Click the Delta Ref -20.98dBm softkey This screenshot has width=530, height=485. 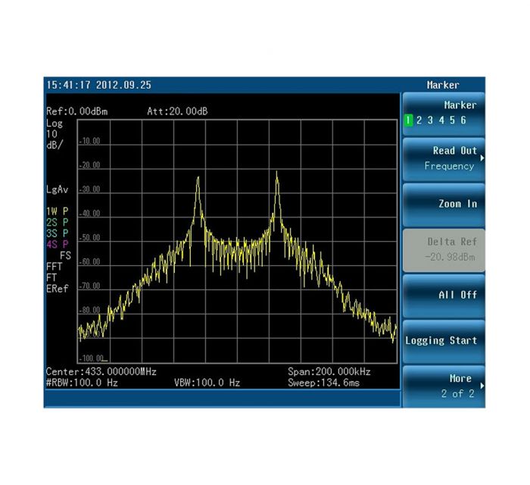click(443, 249)
